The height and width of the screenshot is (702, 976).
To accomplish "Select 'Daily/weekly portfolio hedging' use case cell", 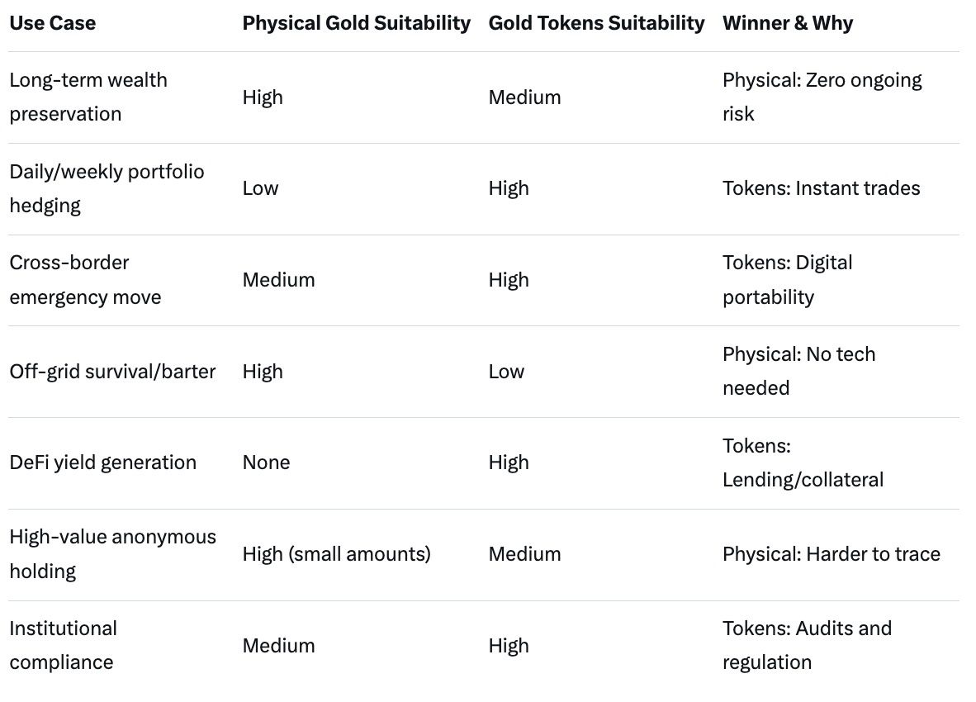I will [x=107, y=188].
